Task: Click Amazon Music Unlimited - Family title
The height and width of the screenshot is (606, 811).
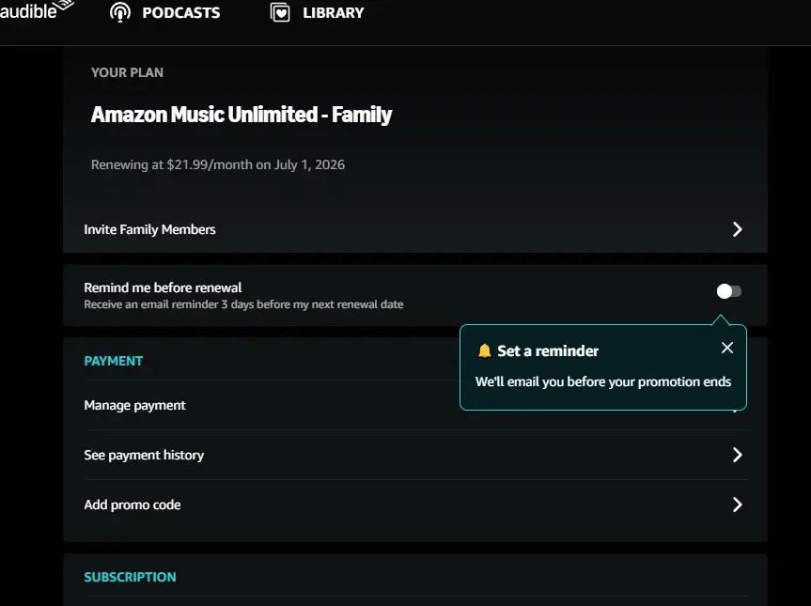Action: 242,115
